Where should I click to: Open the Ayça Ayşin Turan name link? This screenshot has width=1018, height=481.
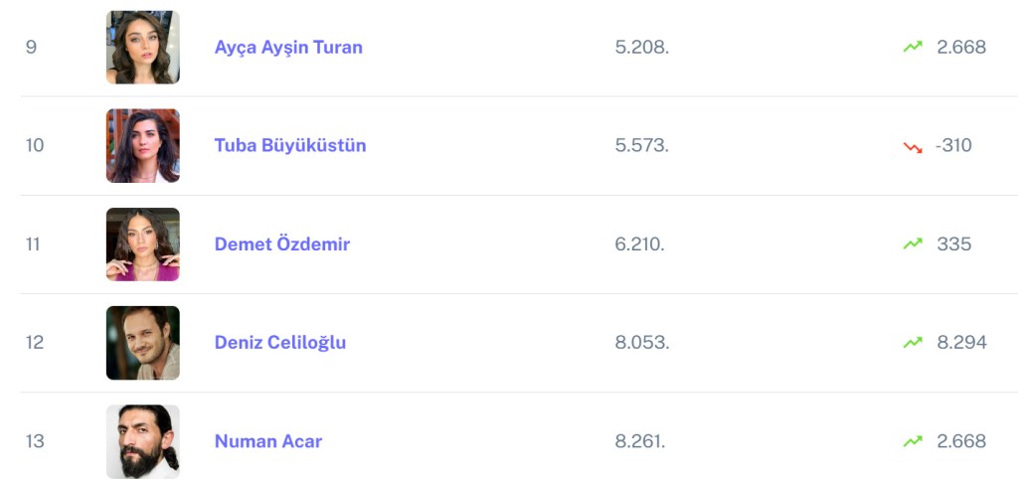tap(288, 47)
